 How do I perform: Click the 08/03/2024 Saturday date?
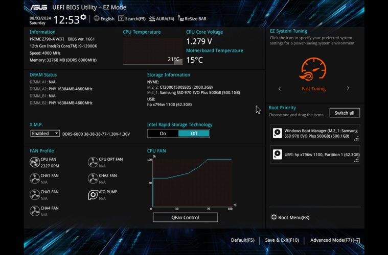tap(40, 20)
